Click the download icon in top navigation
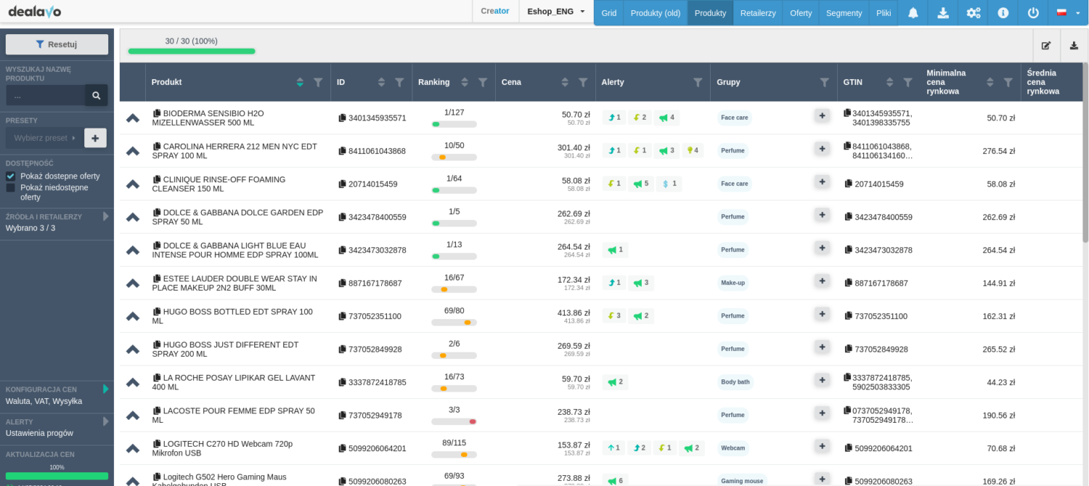The height and width of the screenshot is (486, 1089). coord(942,12)
